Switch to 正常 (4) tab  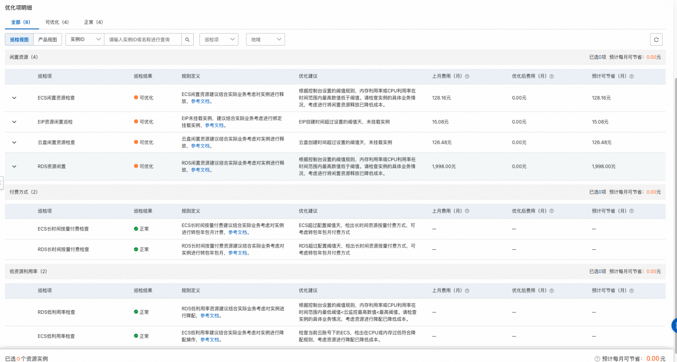94,22
